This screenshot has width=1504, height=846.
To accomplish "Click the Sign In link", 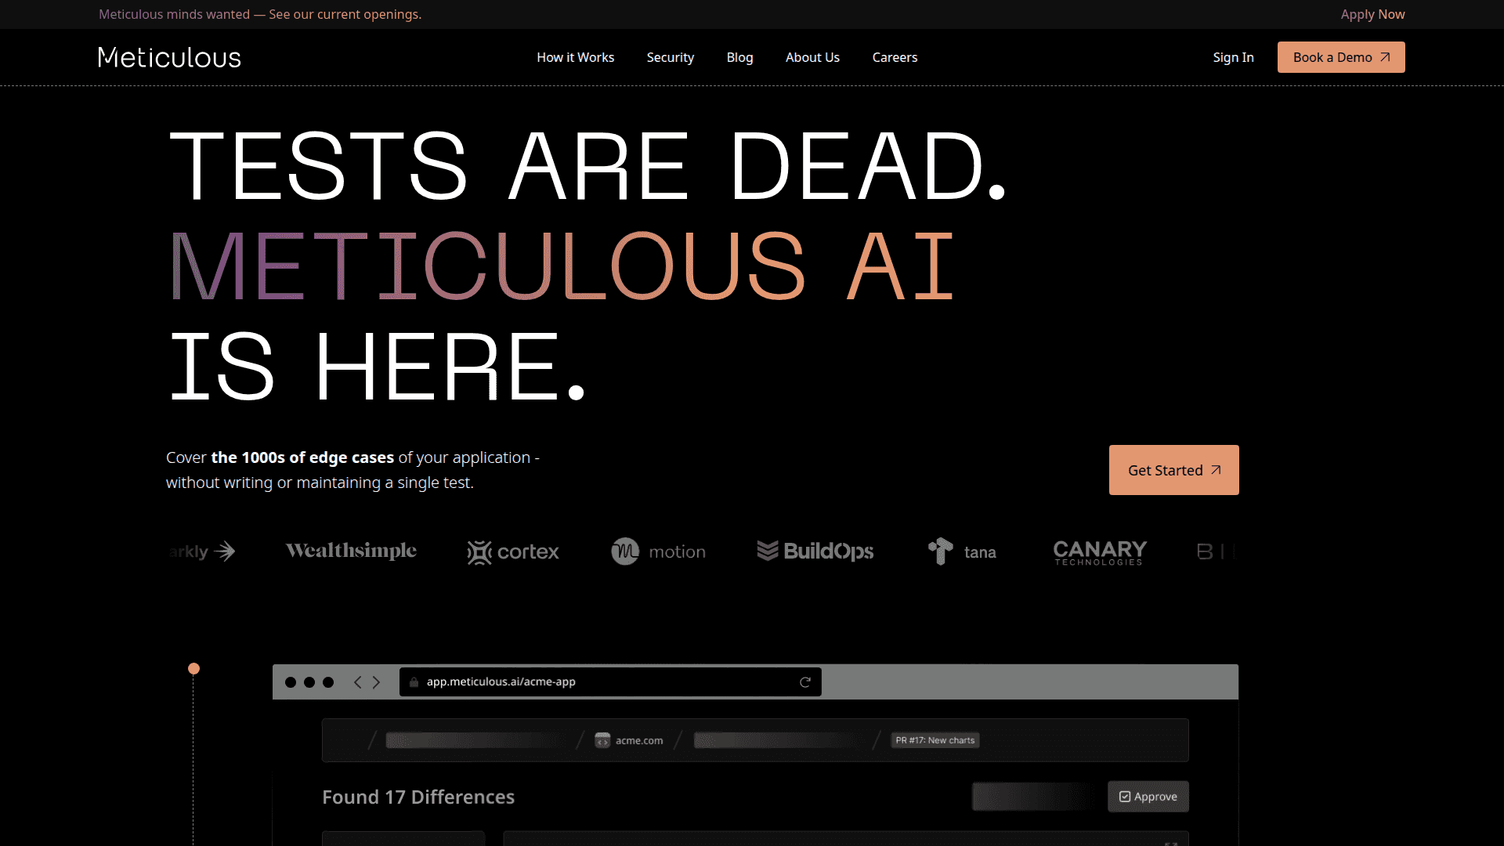I will (1233, 57).
